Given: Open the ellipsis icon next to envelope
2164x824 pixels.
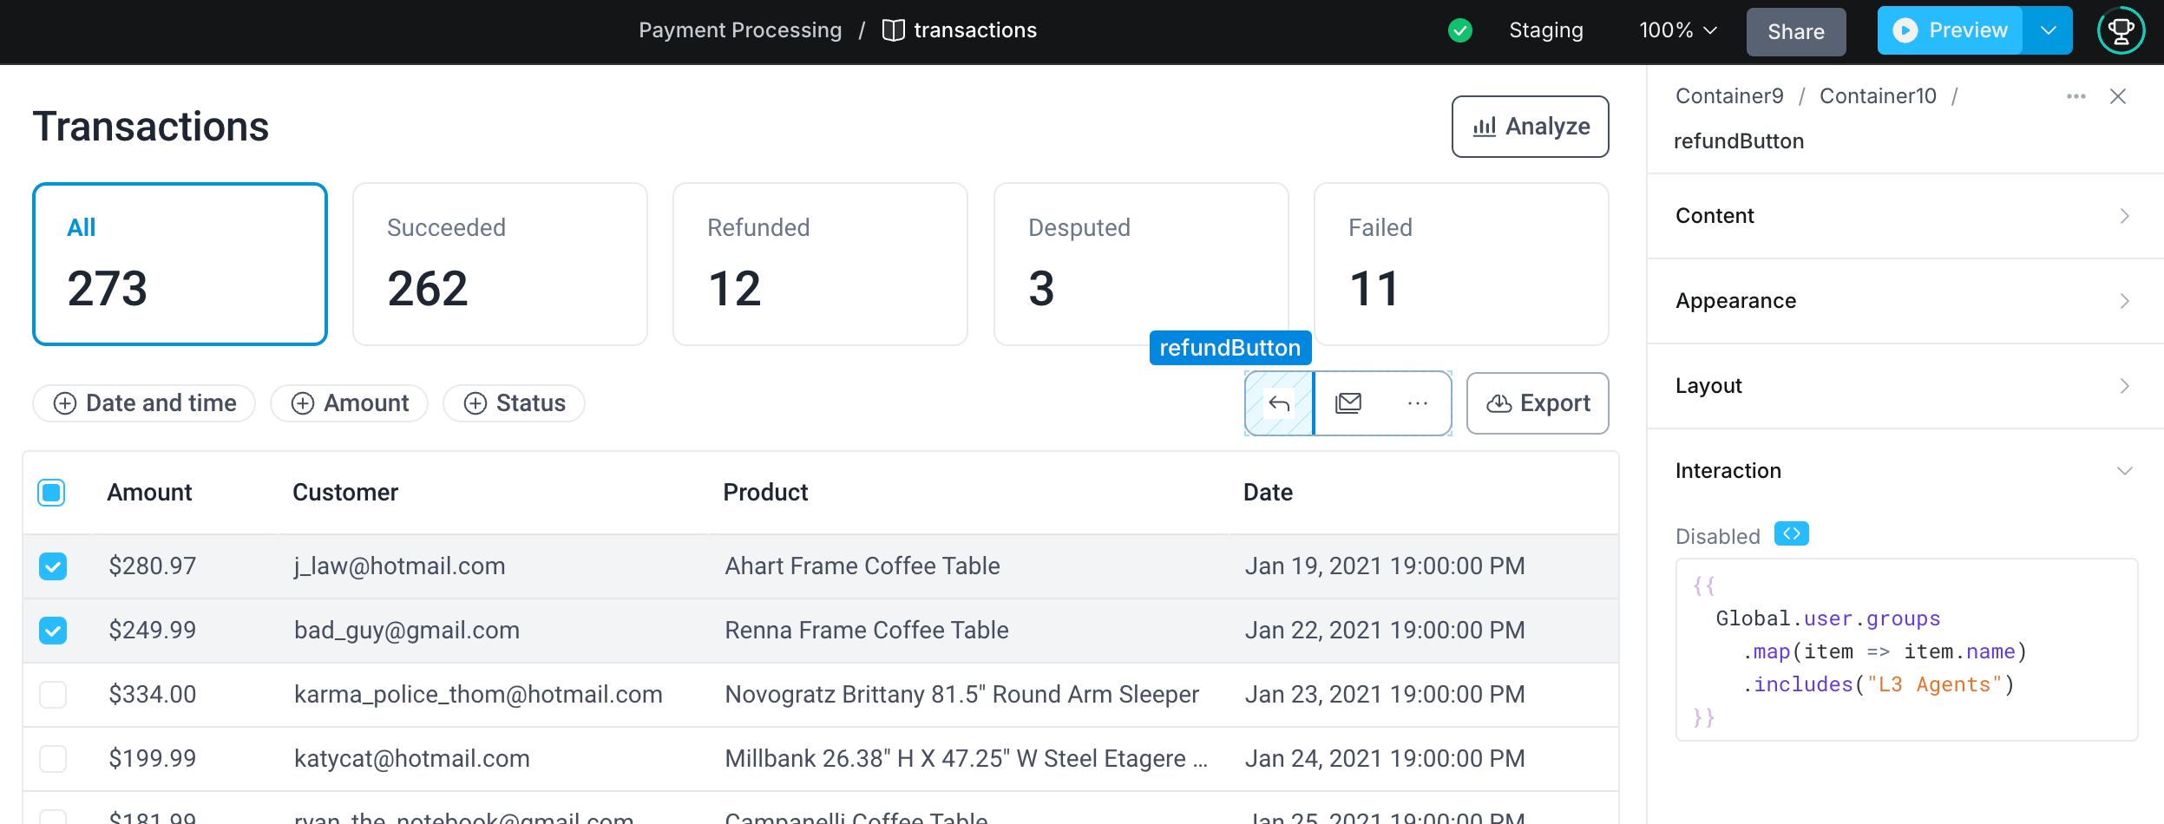Looking at the screenshot, I should coord(1418,402).
